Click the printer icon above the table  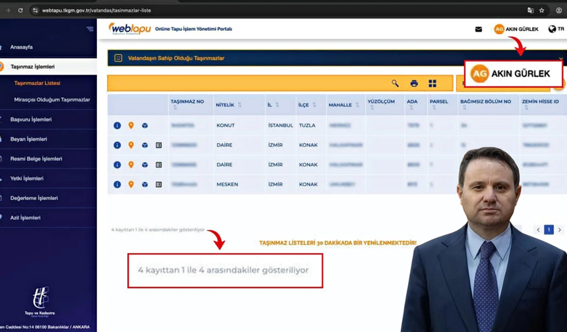(x=414, y=84)
